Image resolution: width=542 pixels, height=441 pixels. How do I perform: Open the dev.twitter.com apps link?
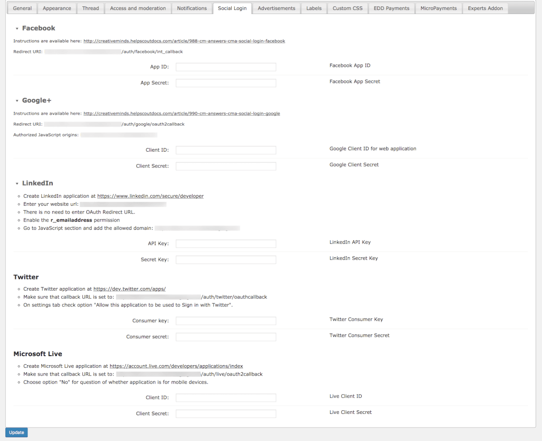pyautogui.click(x=130, y=289)
